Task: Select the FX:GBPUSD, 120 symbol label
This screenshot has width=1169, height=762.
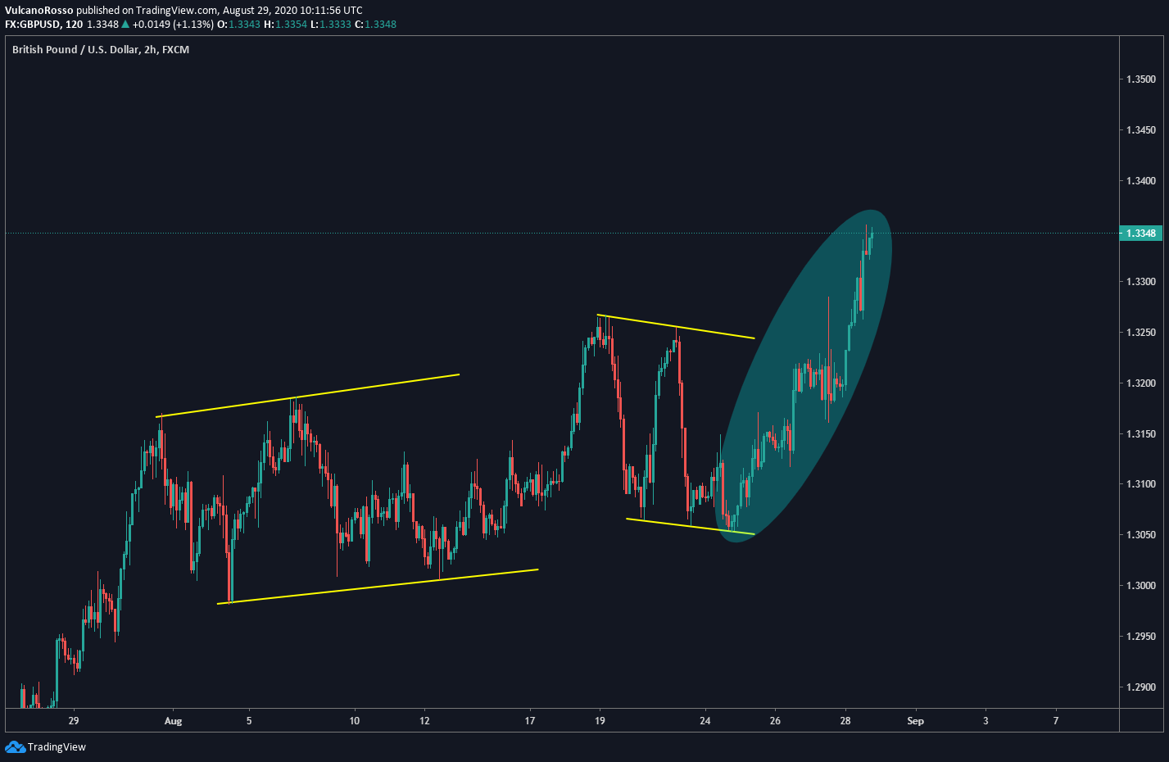Action: click(43, 25)
